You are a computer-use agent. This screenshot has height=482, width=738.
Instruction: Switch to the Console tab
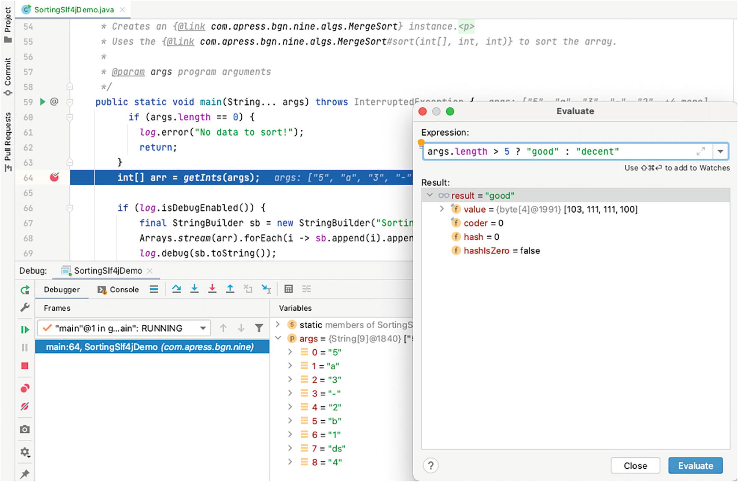click(x=119, y=289)
